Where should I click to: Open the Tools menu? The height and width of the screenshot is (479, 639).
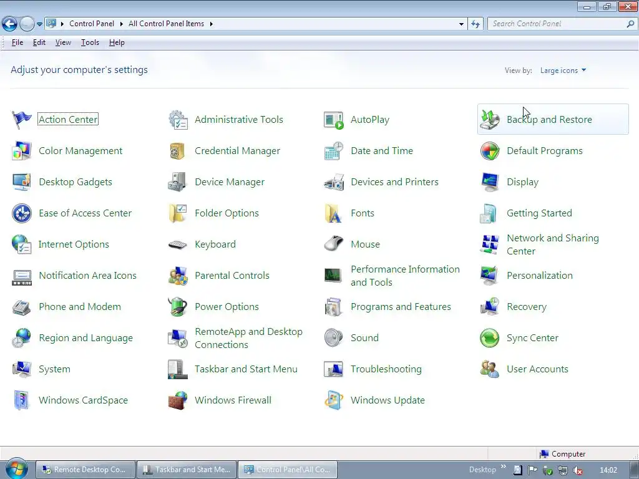(x=90, y=42)
